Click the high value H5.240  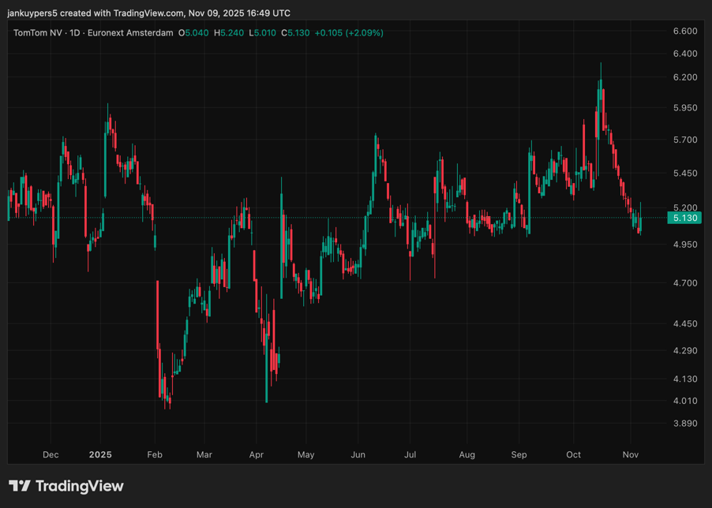click(229, 32)
